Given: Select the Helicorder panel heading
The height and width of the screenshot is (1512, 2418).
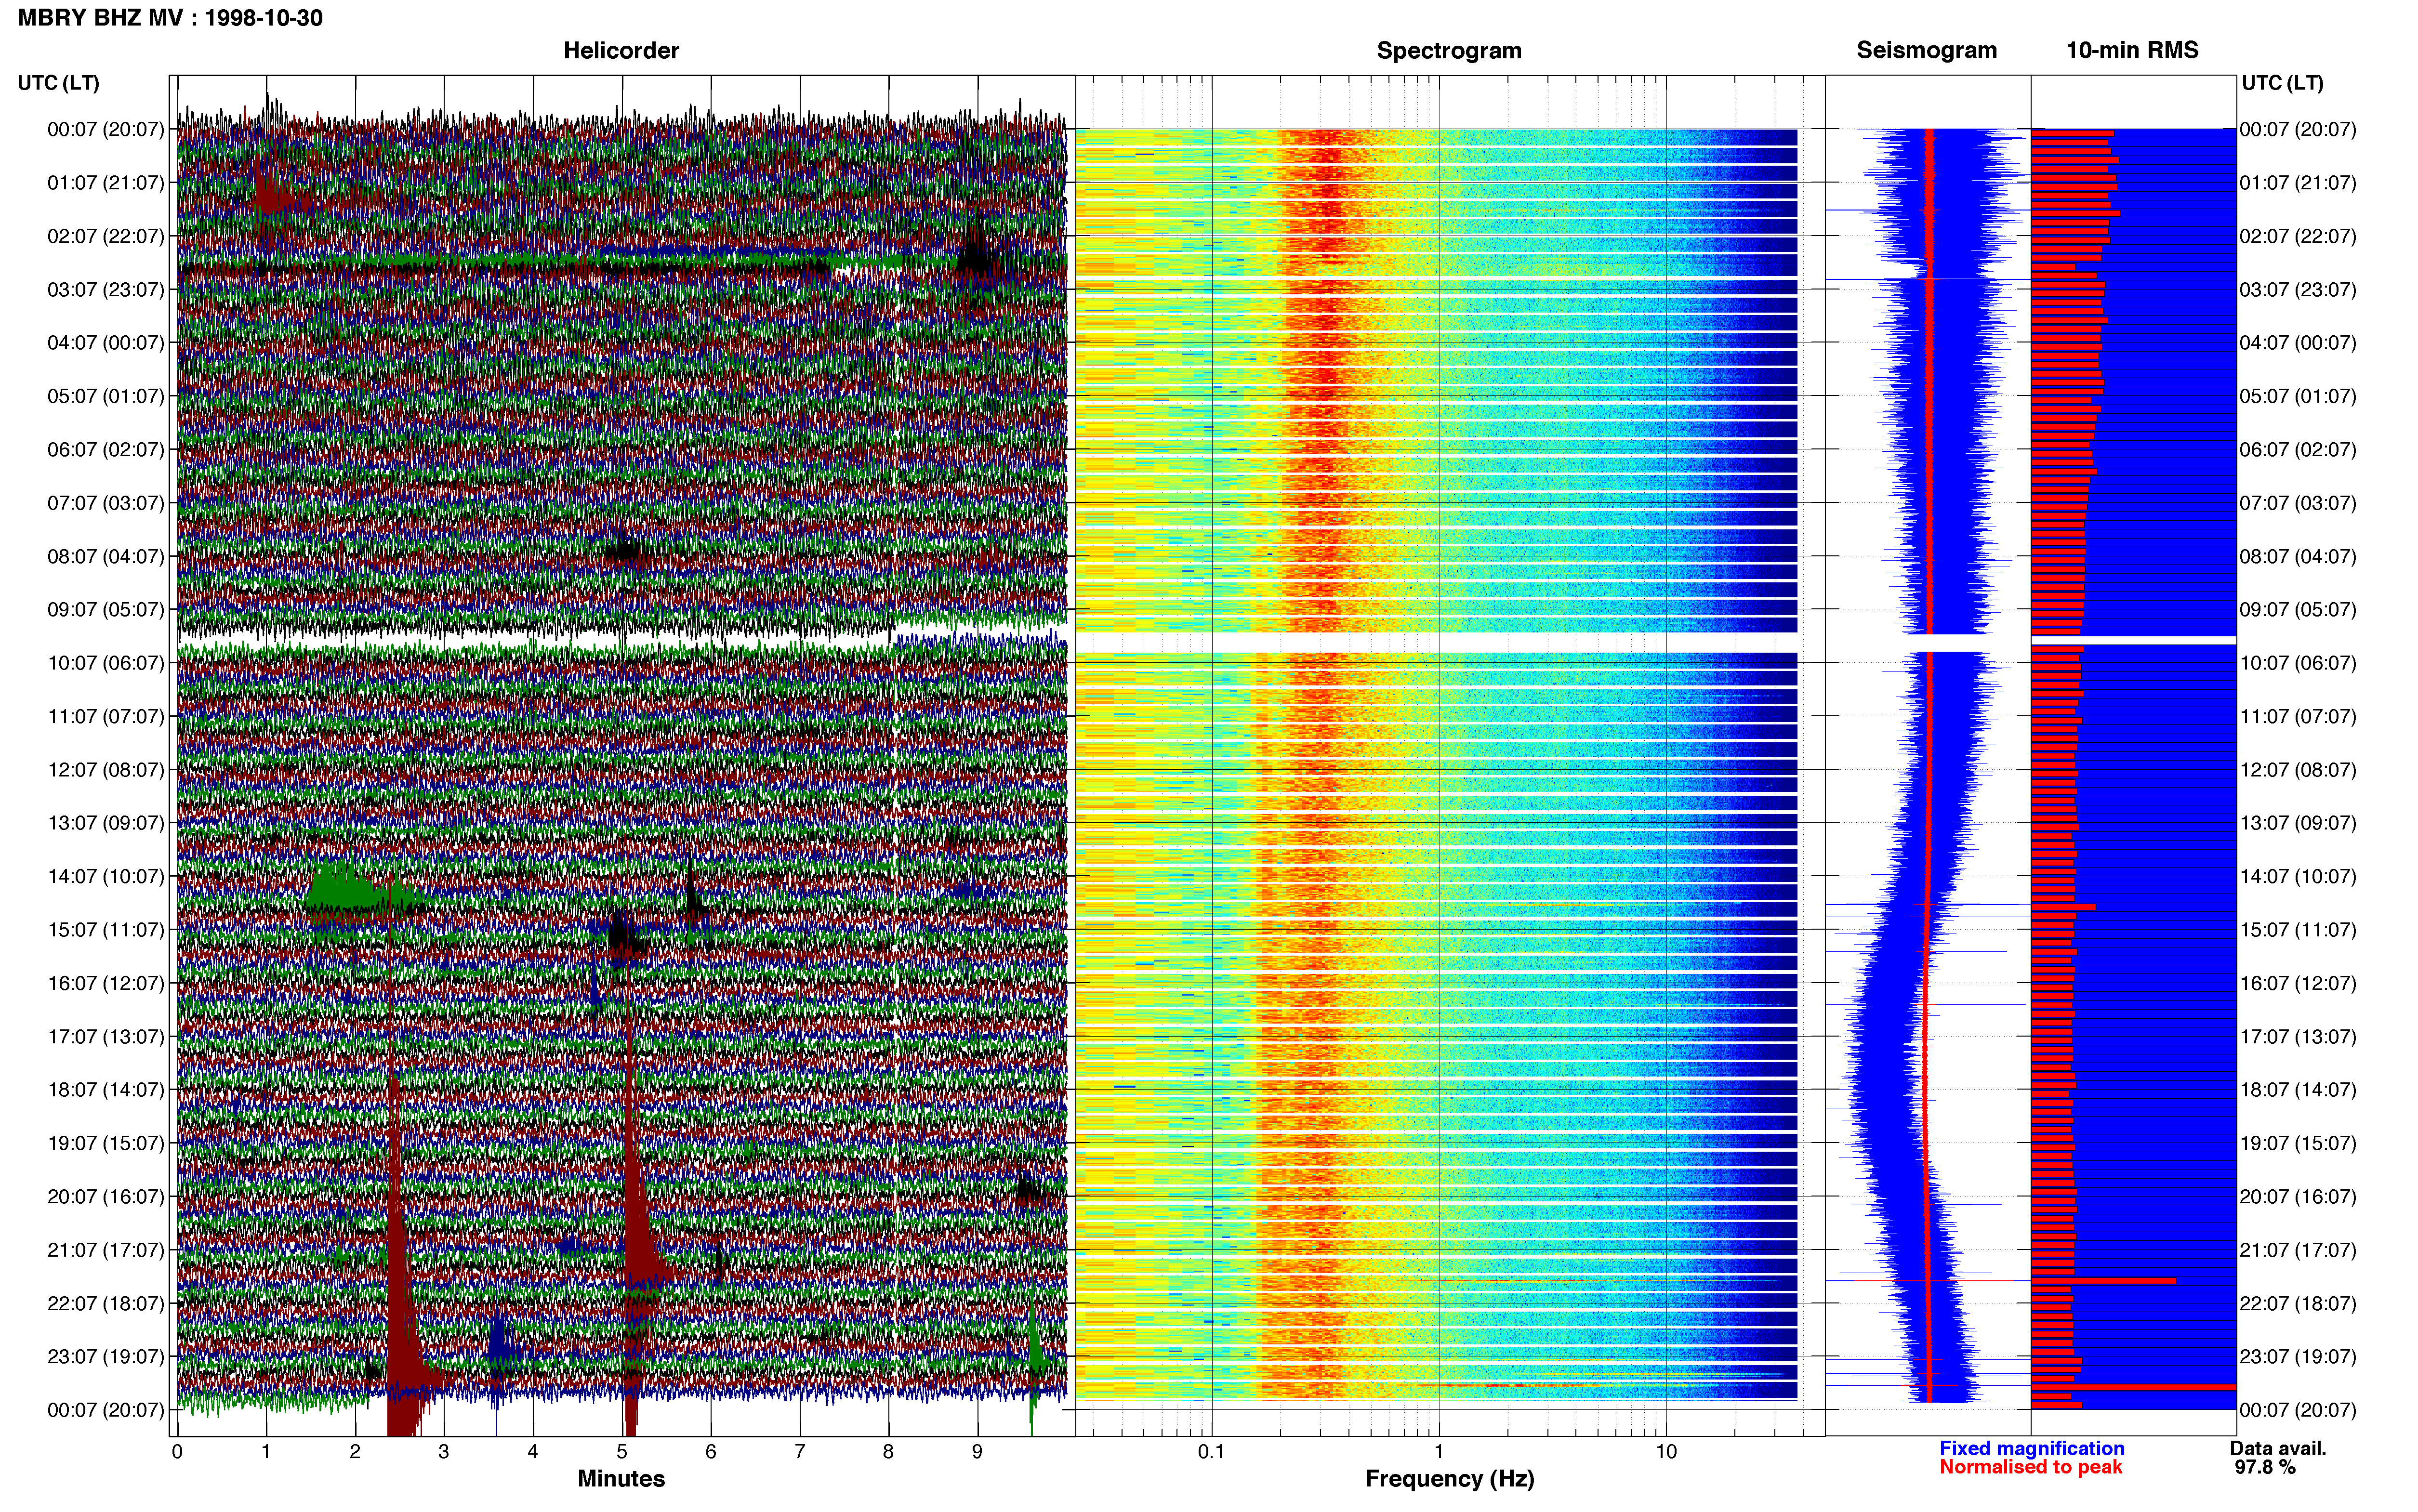Looking at the screenshot, I should pos(621,51).
